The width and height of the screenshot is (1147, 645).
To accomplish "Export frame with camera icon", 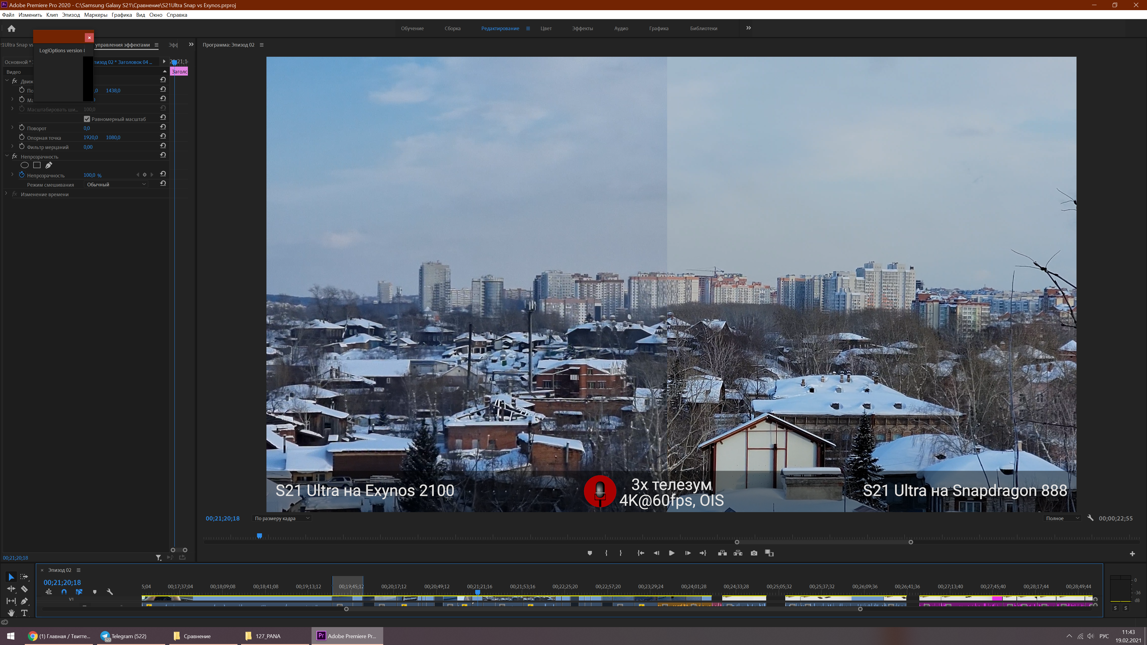I will click(x=754, y=553).
